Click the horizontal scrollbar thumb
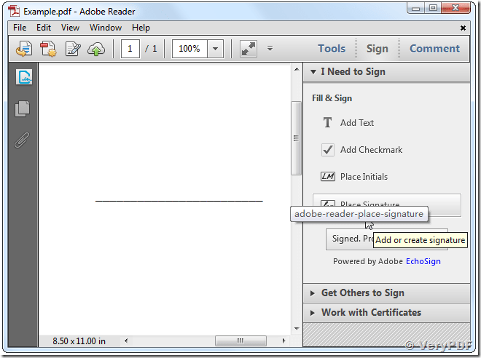 (x=240, y=341)
